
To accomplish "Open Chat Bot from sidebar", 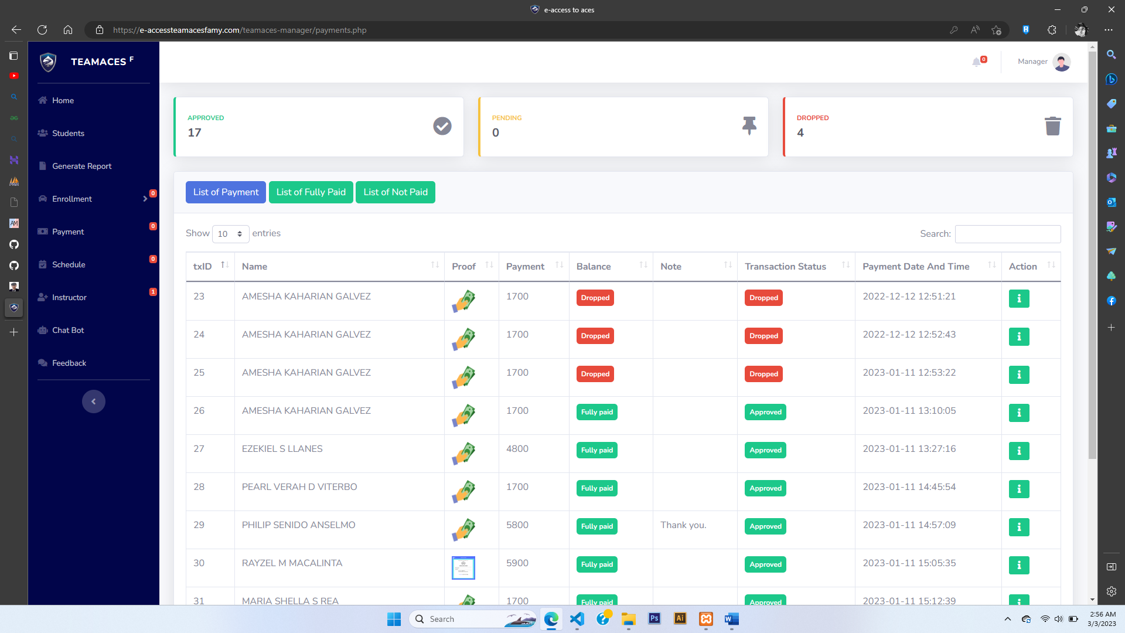I will pos(68,330).
